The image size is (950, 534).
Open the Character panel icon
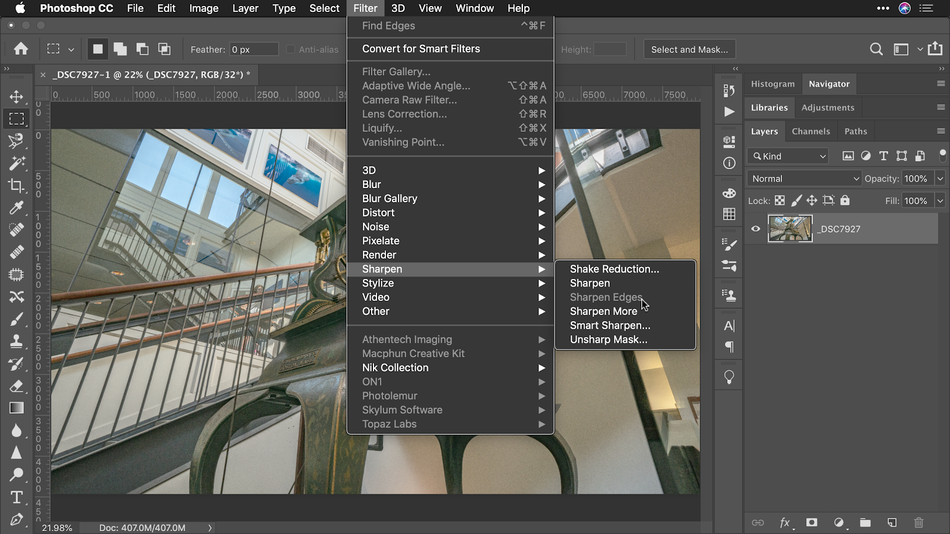(x=729, y=326)
